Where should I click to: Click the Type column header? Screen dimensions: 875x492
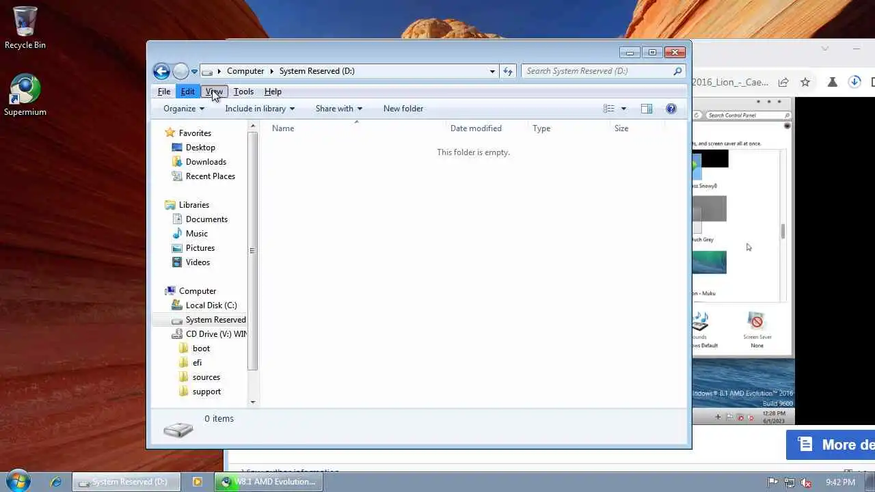(x=568, y=128)
